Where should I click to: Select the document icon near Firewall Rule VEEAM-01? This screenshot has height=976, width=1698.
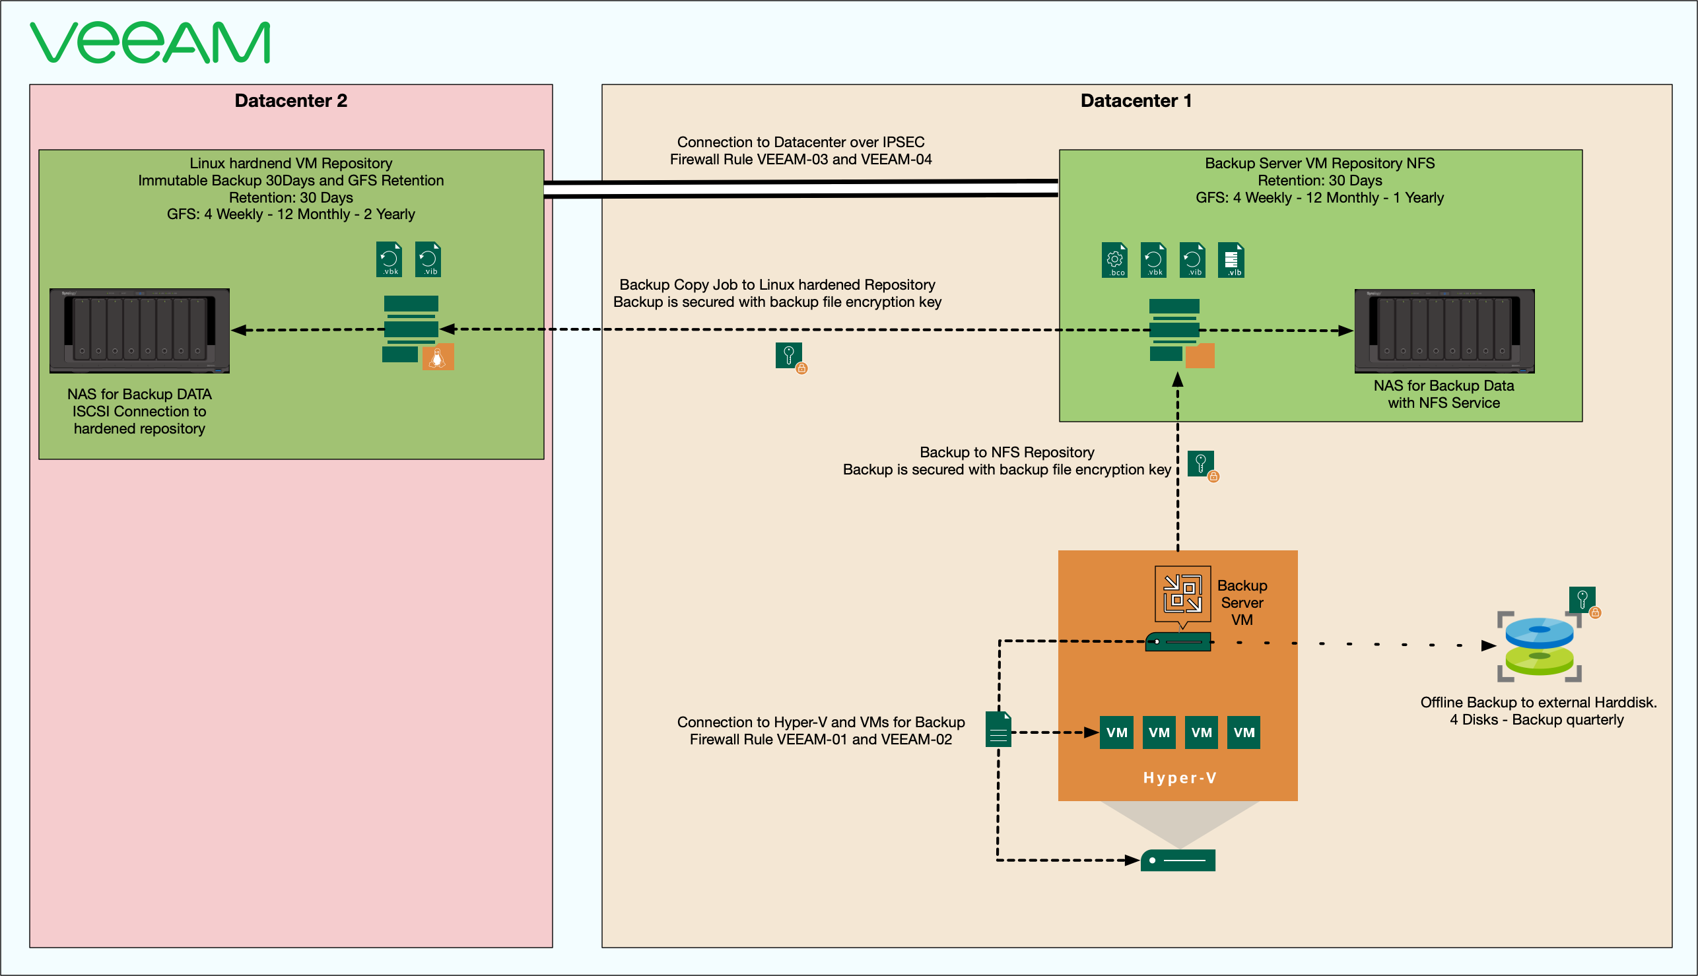(x=998, y=729)
